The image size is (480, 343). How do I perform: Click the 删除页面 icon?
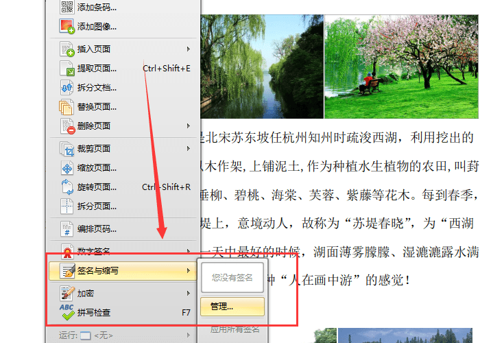pyautogui.click(x=67, y=126)
